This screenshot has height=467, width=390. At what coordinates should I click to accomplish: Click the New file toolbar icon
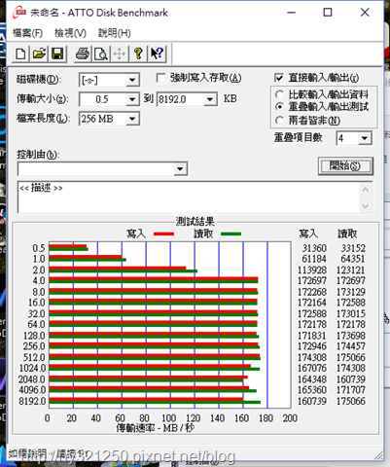pyautogui.click(x=20, y=54)
